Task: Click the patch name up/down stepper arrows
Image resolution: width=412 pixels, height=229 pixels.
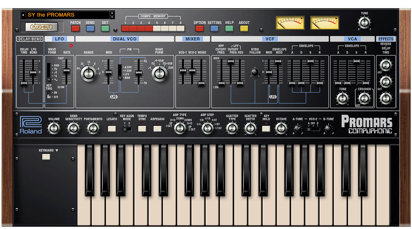Action: [112, 15]
